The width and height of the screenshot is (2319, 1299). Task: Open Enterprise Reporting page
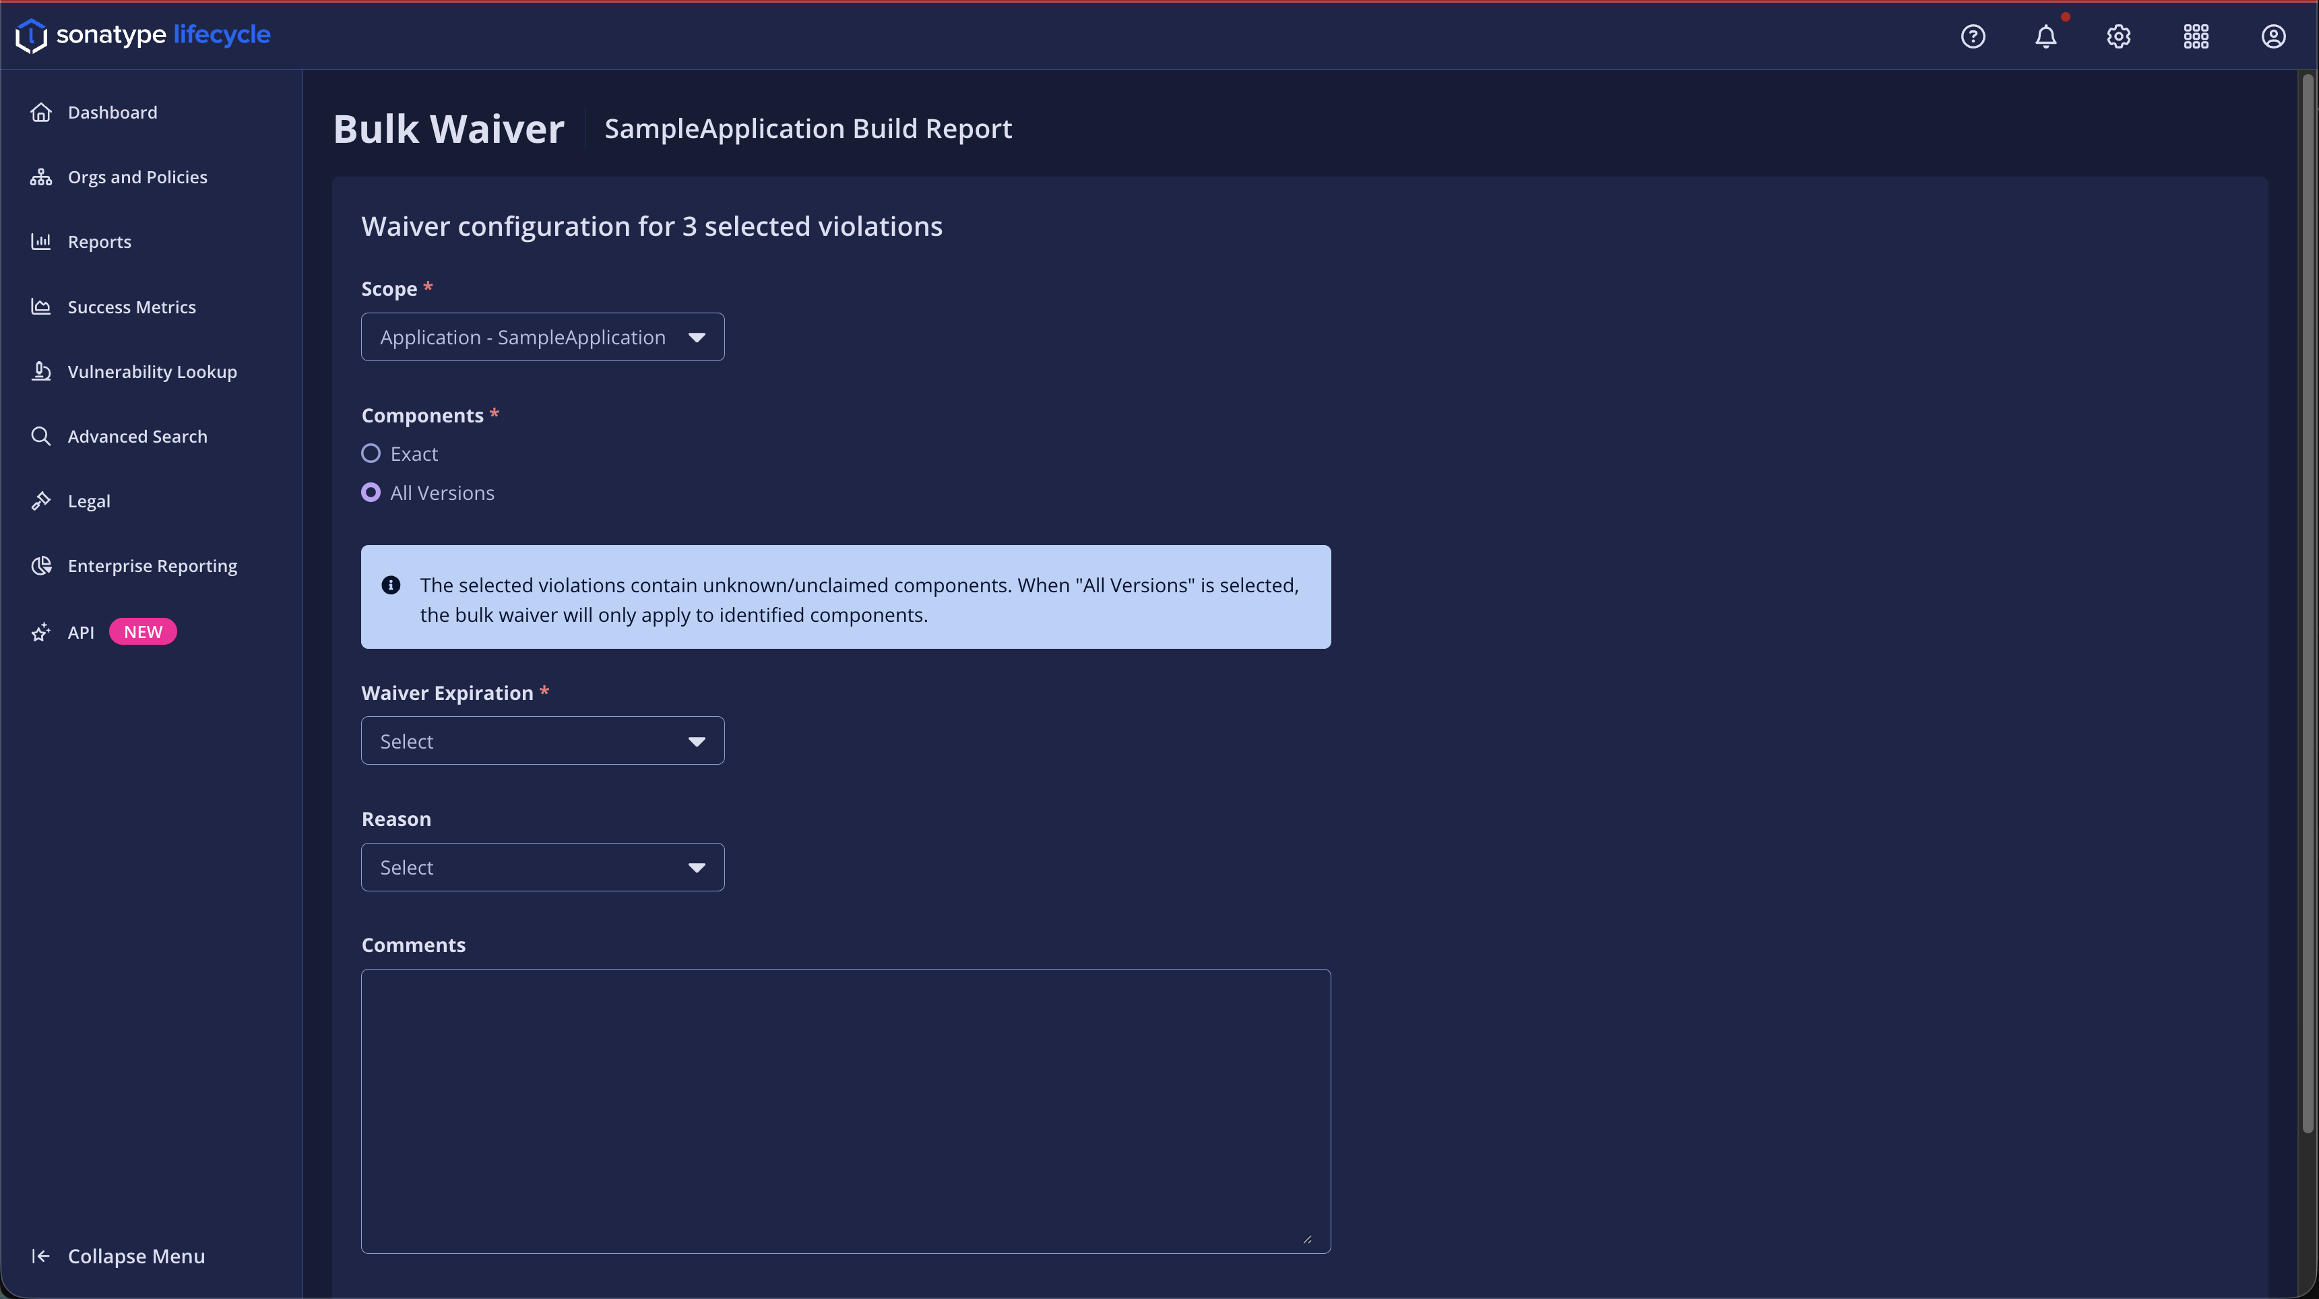(x=152, y=565)
